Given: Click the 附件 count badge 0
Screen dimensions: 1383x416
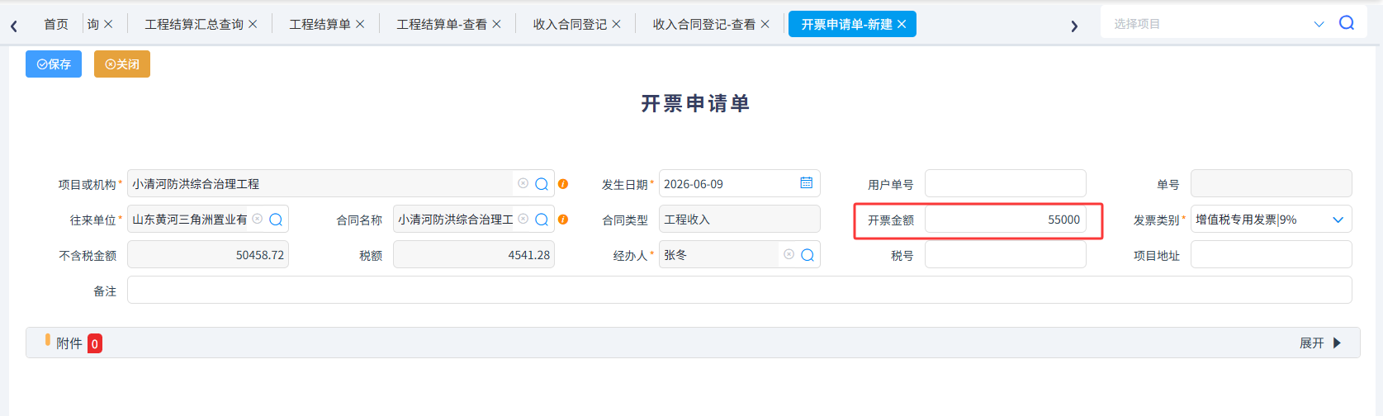Looking at the screenshot, I should pyautogui.click(x=95, y=343).
